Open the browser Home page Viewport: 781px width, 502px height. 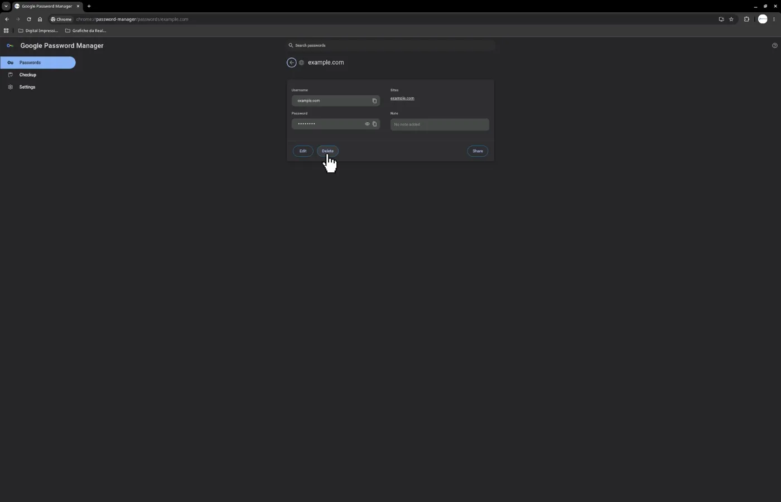point(40,19)
